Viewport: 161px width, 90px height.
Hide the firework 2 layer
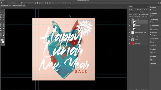(130, 25)
